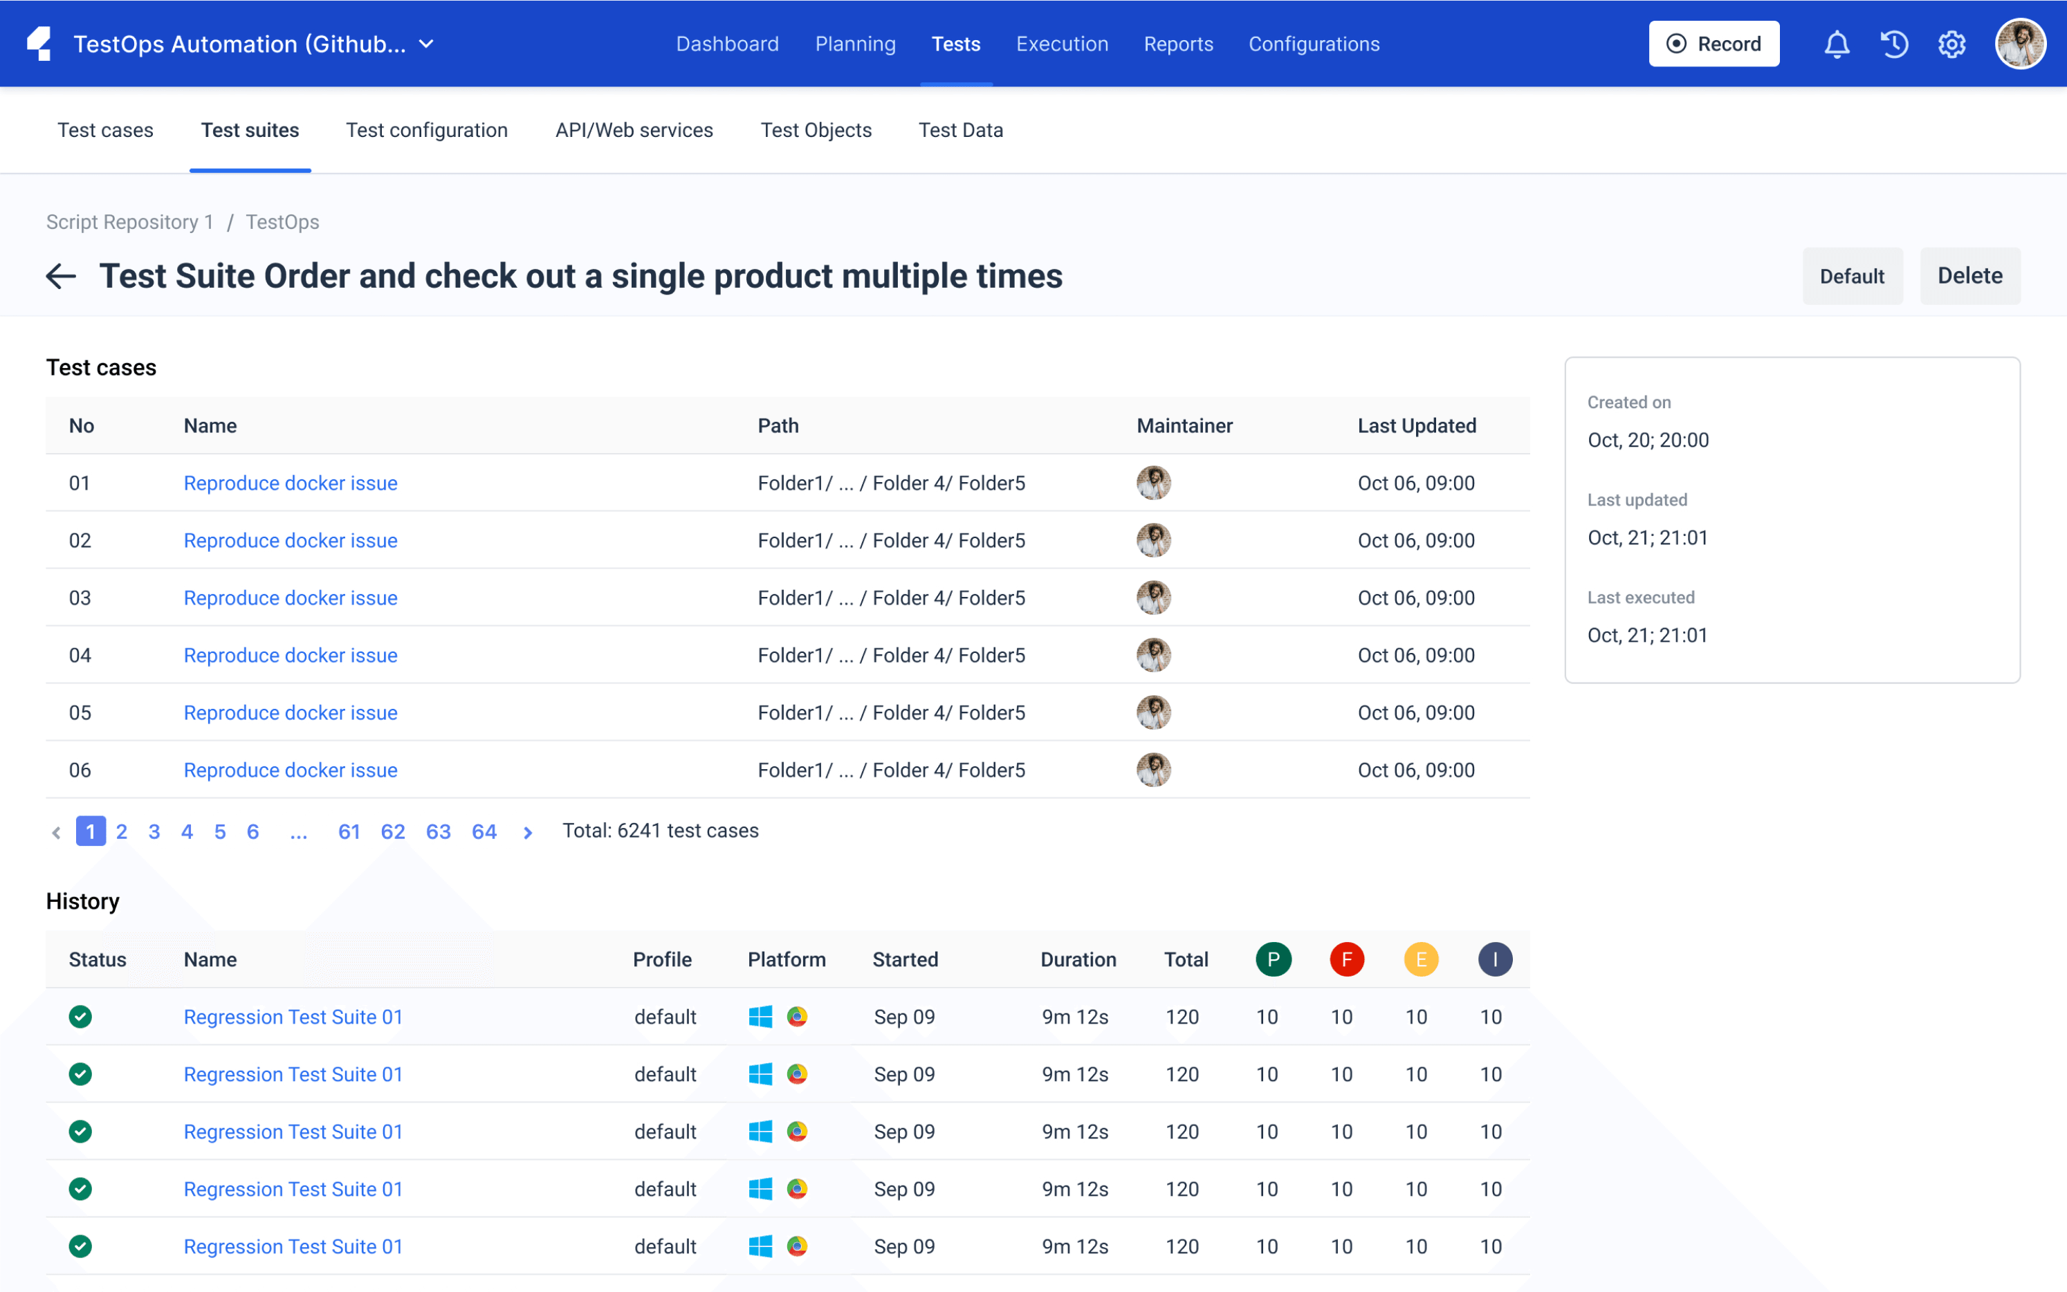Screen dimensions: 2067x1292
Task: Click passed status icon in second history row
Action: pyautogui.click(x=80, y=1073)
